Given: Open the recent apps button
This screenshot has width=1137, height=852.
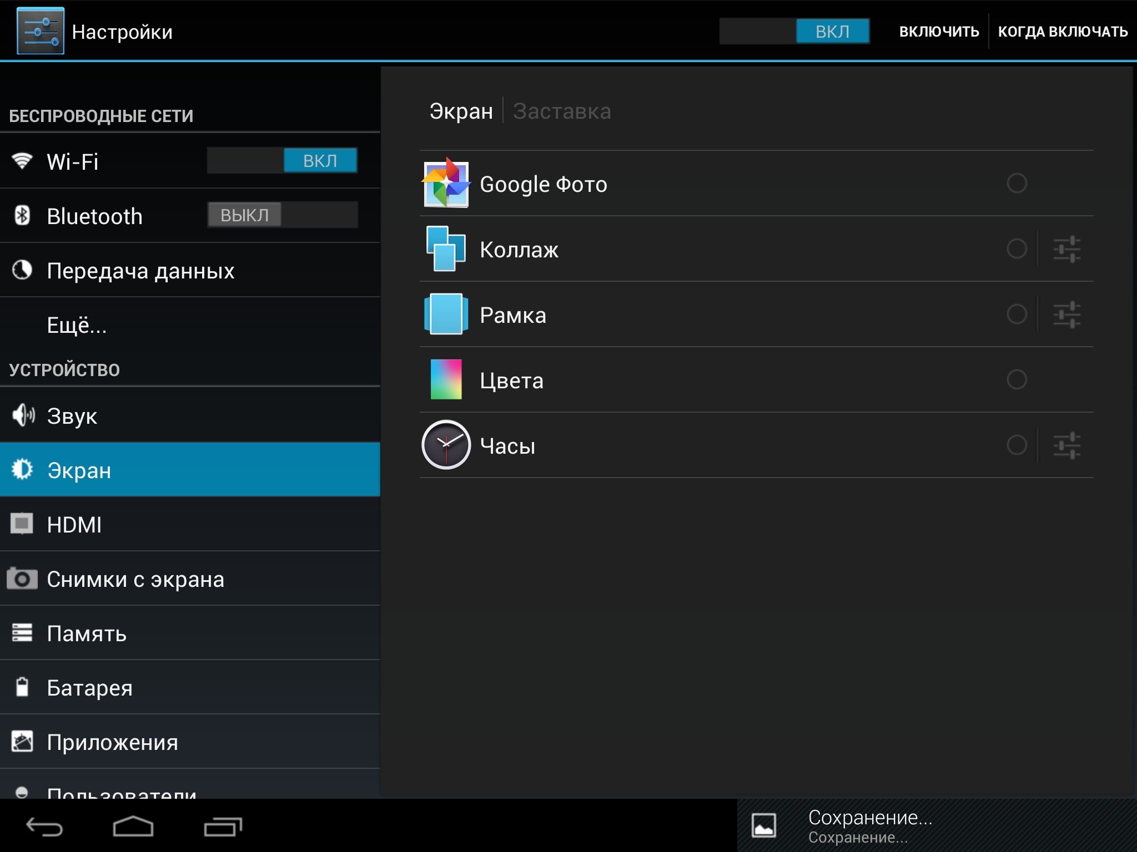Looking at the screenshot, I should point(223,826).
